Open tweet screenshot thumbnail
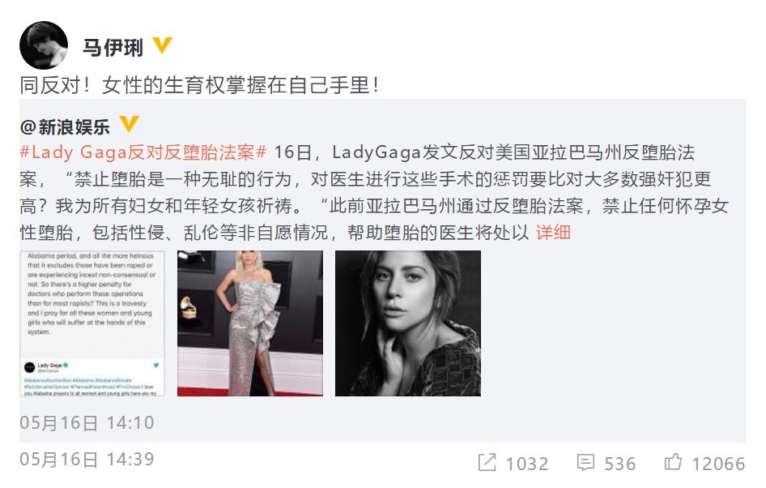Viewport: 766px width, 488px height. [92, 323]
